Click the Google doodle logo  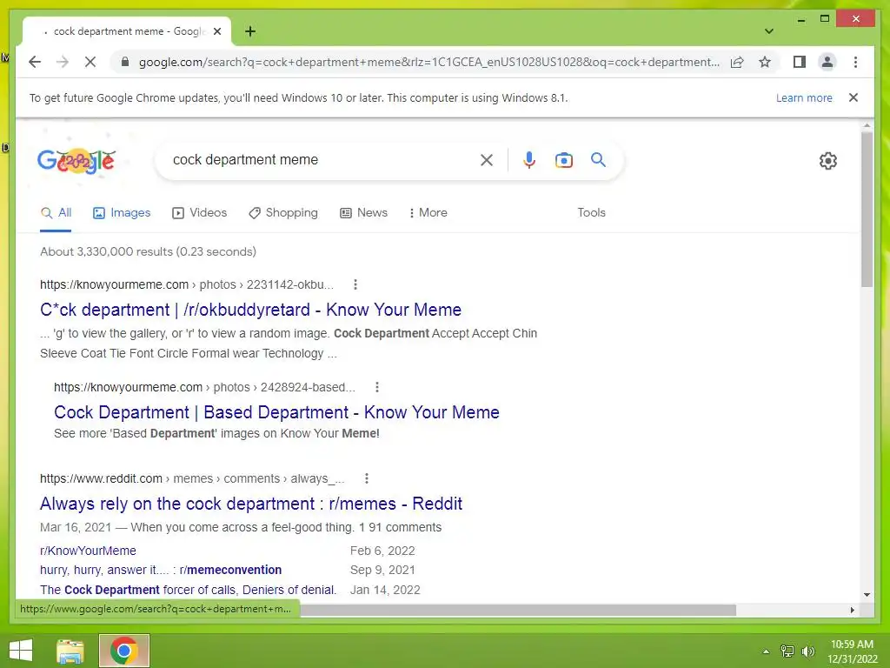pos(76,161)
